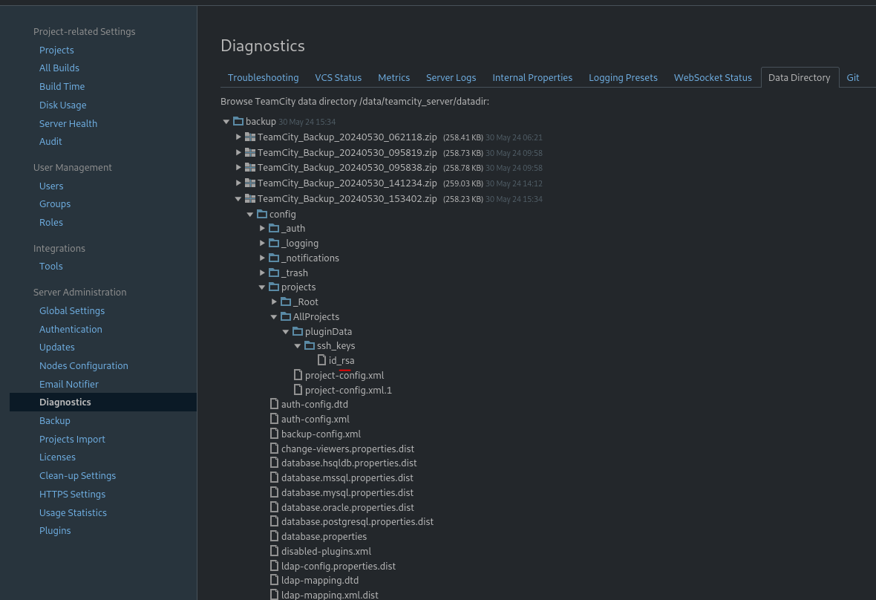Click the backup-config.xml file icon
This screenshot has height=600, width=876.
(x=274, y=434)
